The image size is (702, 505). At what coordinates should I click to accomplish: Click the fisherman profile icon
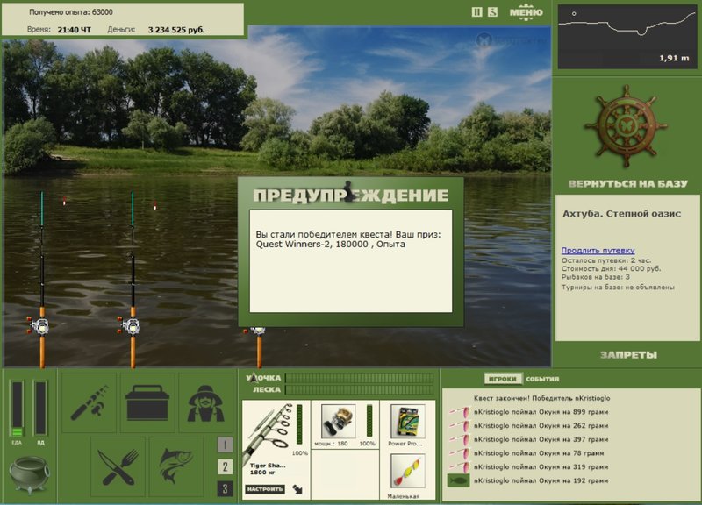click(207, 402)
